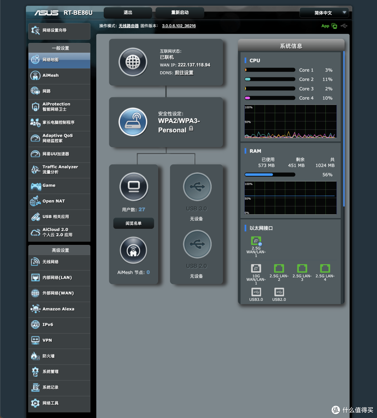Screen dimensions: 377x418
Task: Click the 阅览名单 client list button
Action: point(134,223)
